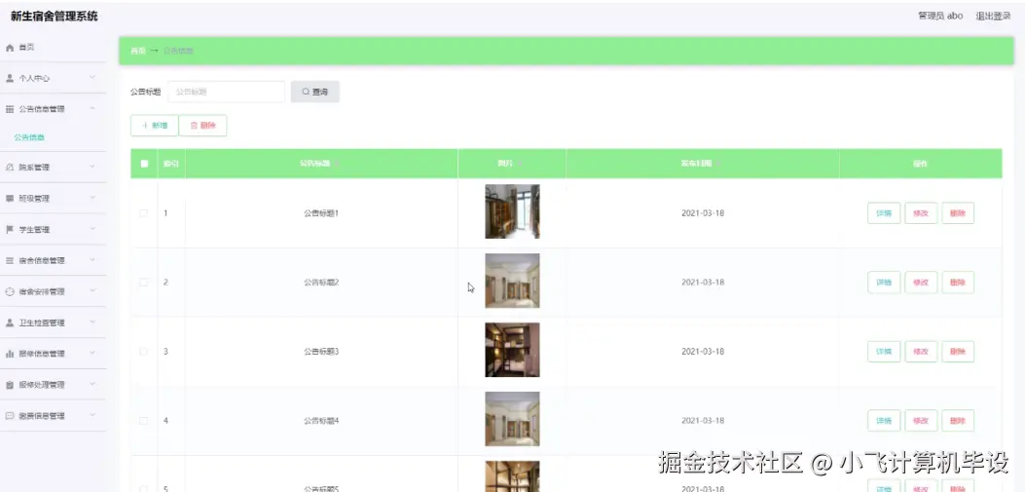Expand the 宿舍安排管理 chevron

(92, 291)
